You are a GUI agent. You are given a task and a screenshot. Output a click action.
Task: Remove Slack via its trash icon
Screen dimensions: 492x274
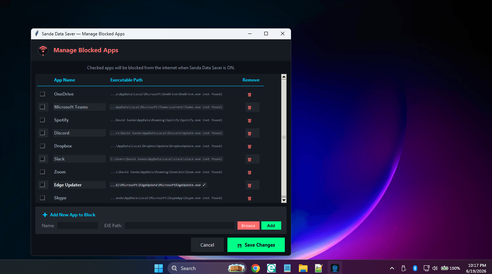249,159
